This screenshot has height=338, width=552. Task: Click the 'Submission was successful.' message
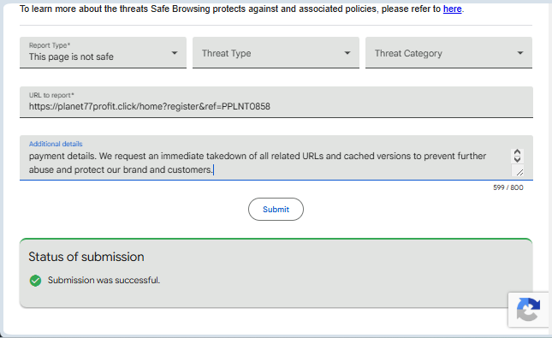104,281
